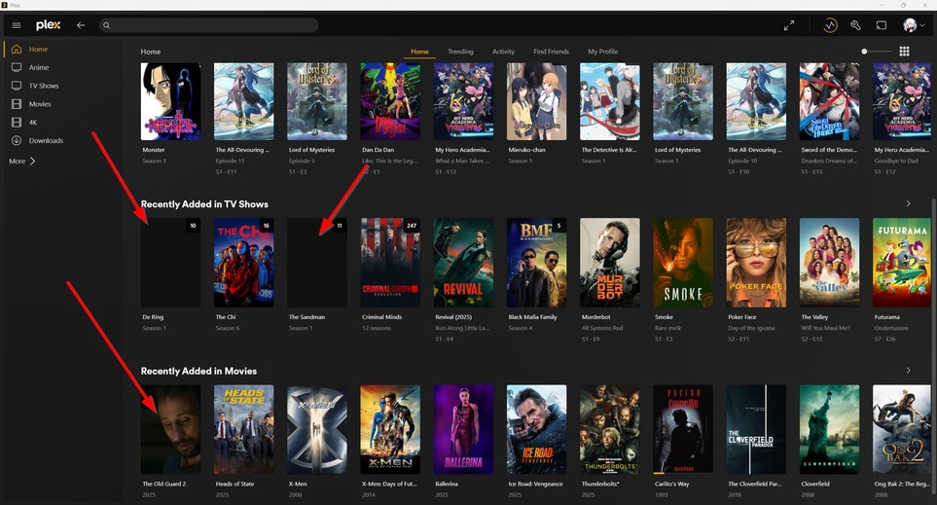The image size is (937, 505).
Task: Click the Cast to device icon
Action: click(x=882, y=25)
